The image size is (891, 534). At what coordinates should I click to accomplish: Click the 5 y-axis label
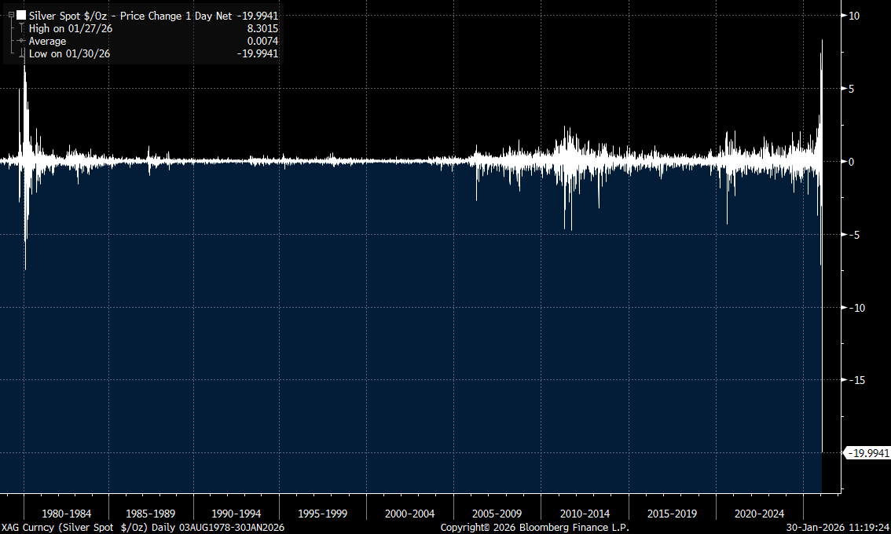point(851,89)
